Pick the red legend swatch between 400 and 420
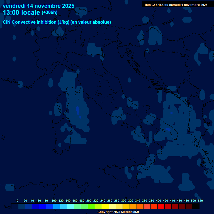Image resolution: width=214 pixels, height=214 pixels. [x=161, y=206]
